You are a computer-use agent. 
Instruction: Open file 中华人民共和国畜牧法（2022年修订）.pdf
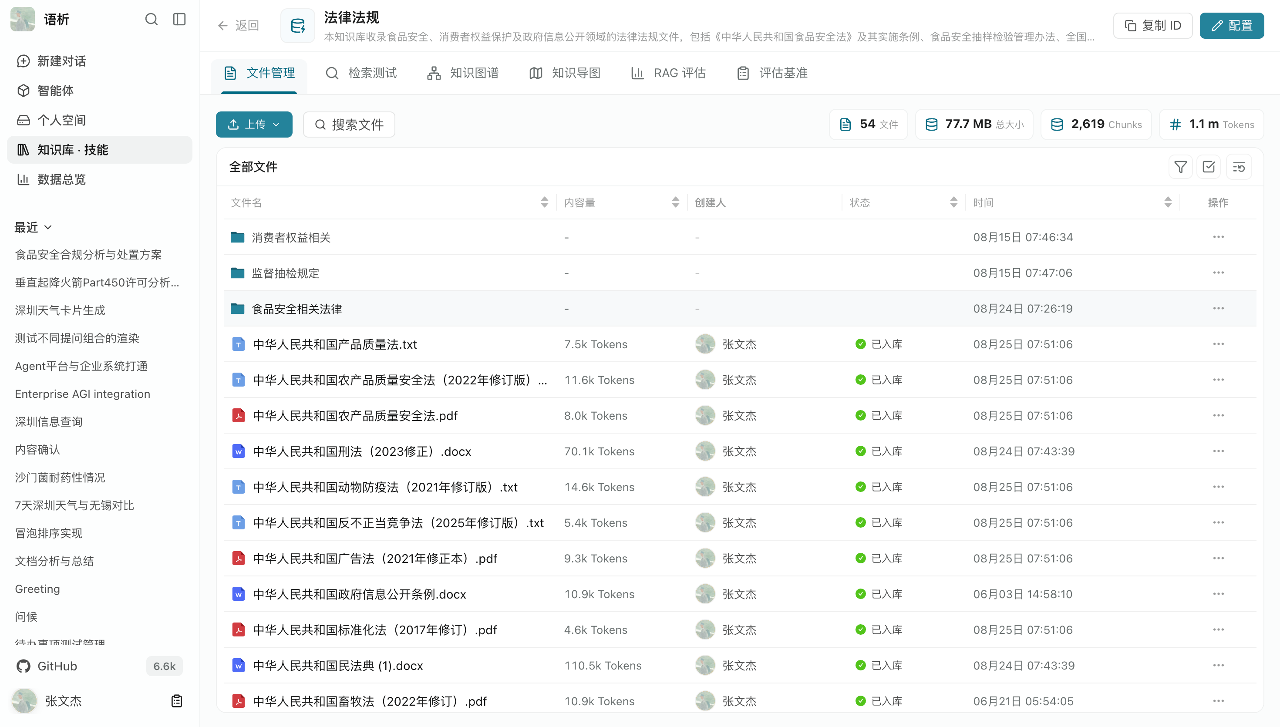[370, 701]
